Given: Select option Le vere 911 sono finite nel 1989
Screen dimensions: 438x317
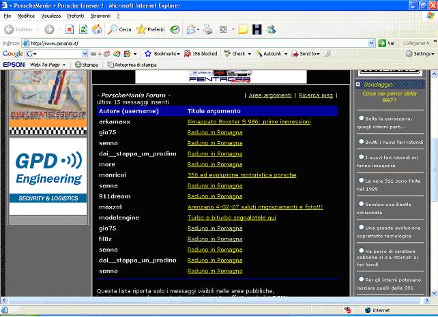Looking at the screenshot, I should (x=362, y=180).
